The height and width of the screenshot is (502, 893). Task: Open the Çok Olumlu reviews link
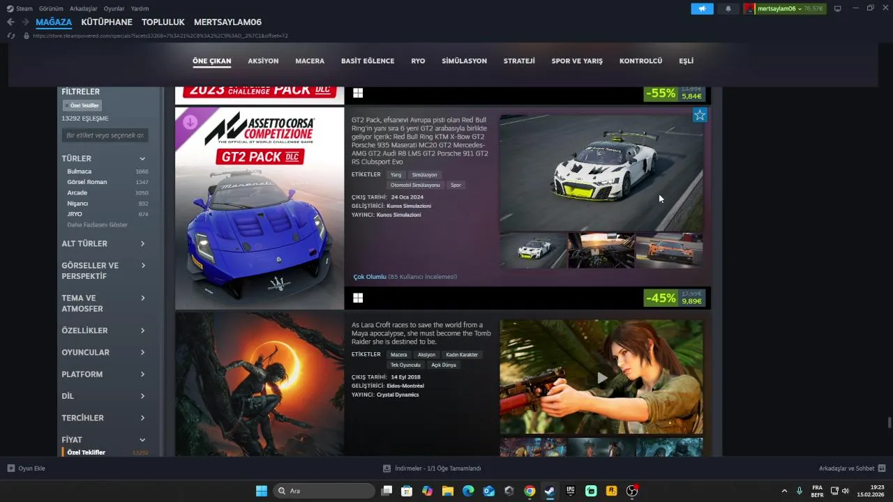pos(370,277)
